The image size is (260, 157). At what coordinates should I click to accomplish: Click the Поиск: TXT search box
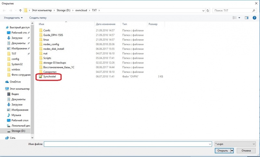(x=234, y=10)
